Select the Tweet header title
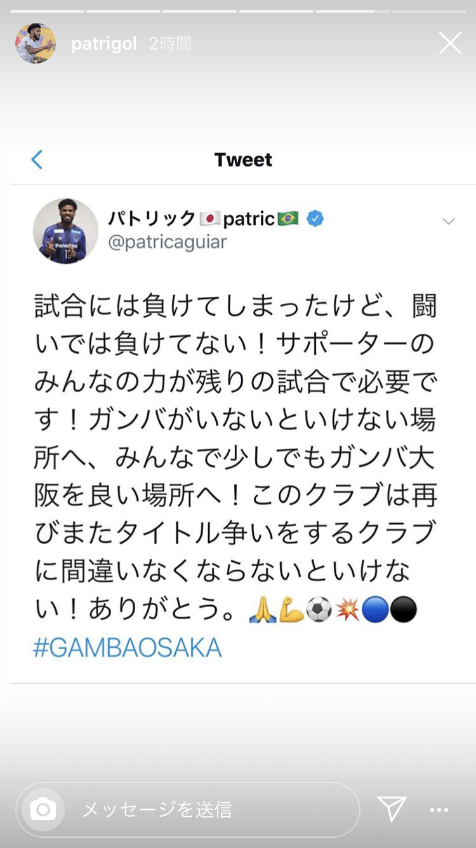Image resolution: width=476 pixels, height=848 pixels. [243, 160]
